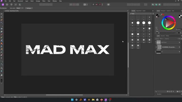Image resolution: width=182 pixels, height=102 pixels.
Task: Click the Settings... button in context toolbar
Action: [29, 8]
